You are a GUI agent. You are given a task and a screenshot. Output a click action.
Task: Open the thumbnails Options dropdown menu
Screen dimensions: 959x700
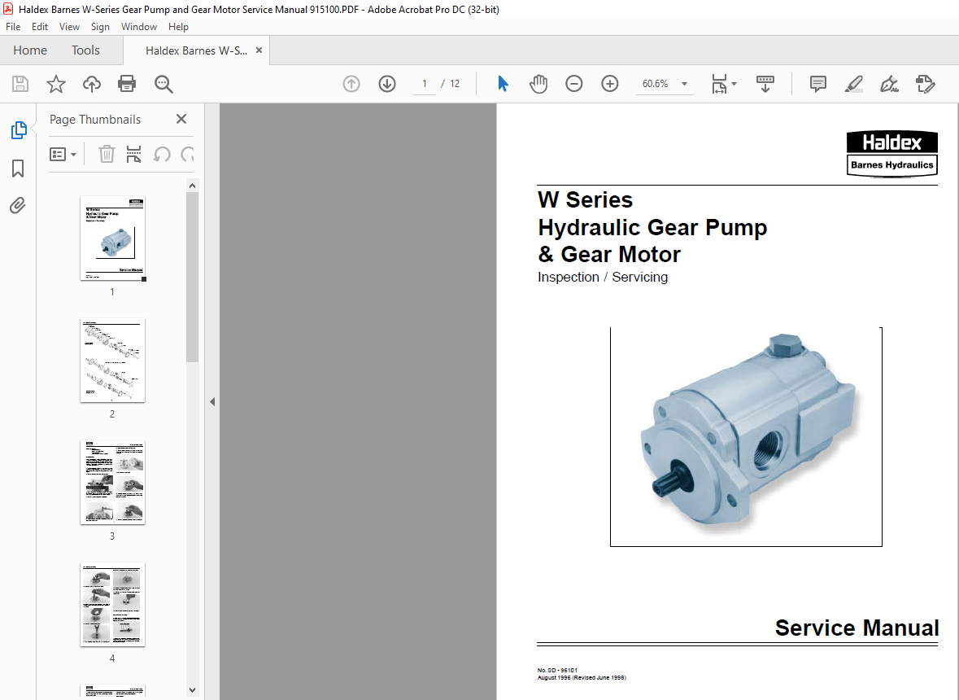coord(63,154)
